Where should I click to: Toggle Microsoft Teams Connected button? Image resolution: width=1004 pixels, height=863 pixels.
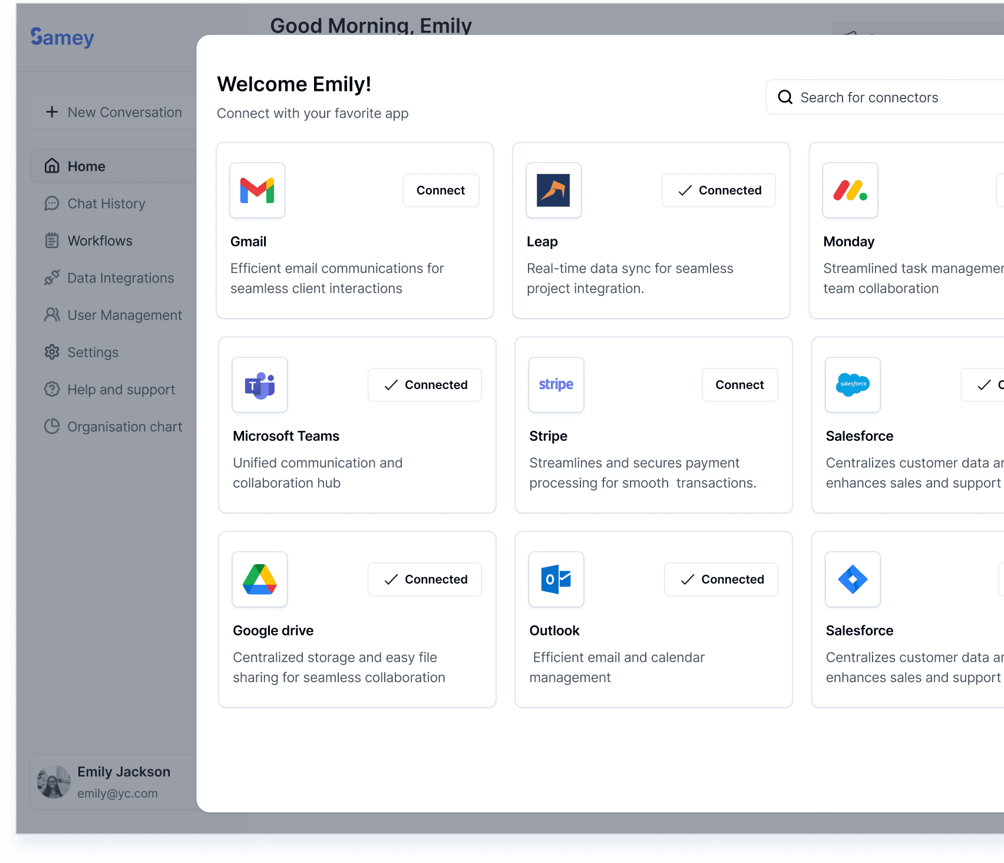[x=425, y=385]
